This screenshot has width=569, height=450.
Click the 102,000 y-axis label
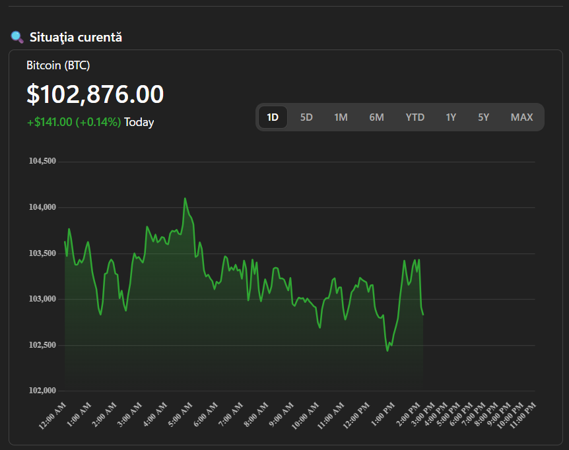42,391
